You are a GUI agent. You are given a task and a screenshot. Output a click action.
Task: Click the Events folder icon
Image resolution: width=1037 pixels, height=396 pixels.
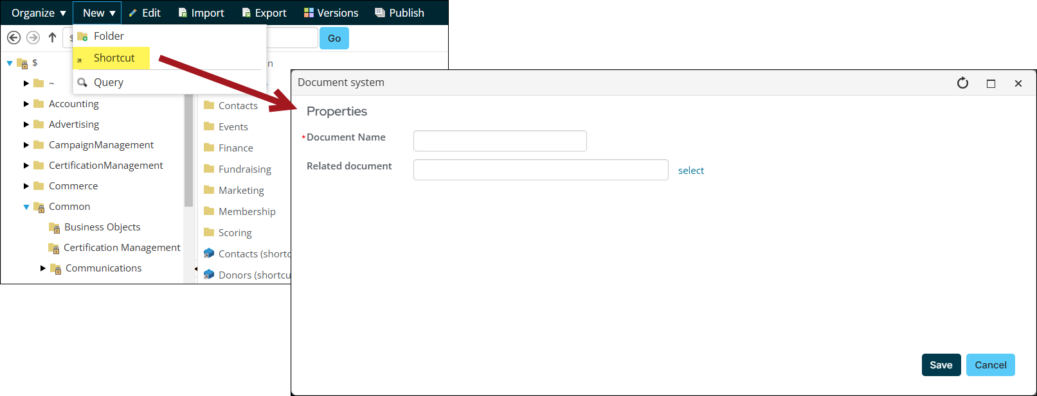point(209,126)
